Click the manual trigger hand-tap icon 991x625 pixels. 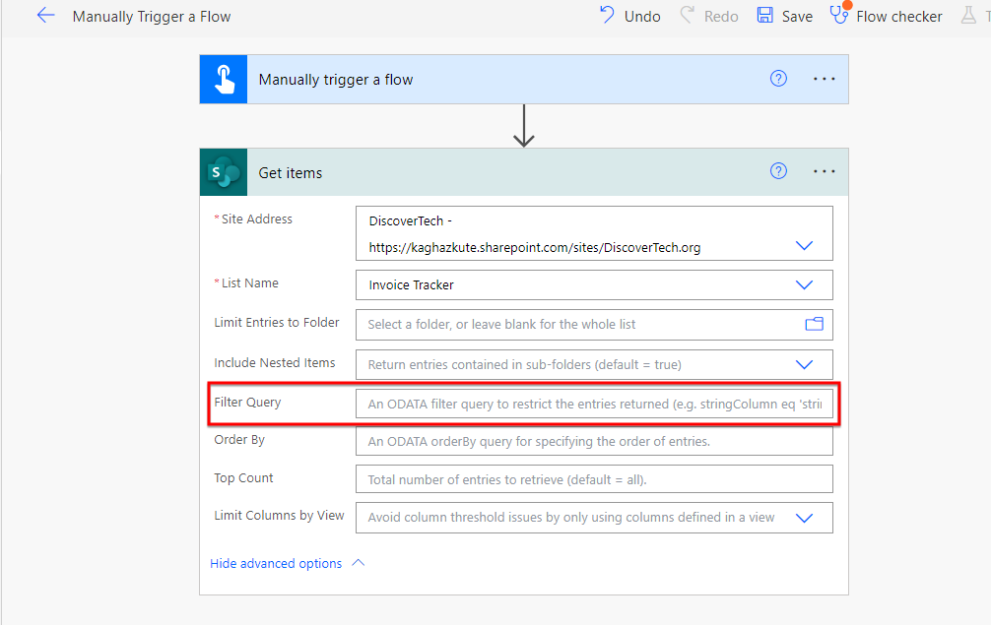(x=224, y=80)
